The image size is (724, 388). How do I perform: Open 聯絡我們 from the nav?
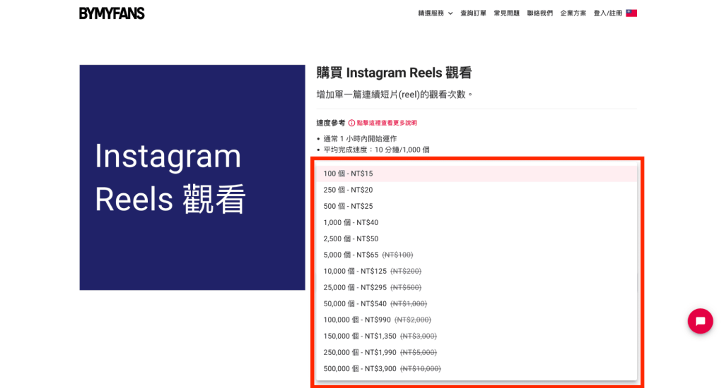click(x=539, y=13)
